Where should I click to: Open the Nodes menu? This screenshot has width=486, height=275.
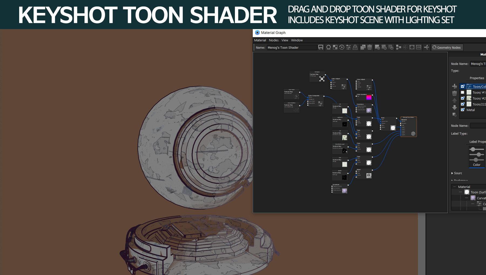(274, 40)
